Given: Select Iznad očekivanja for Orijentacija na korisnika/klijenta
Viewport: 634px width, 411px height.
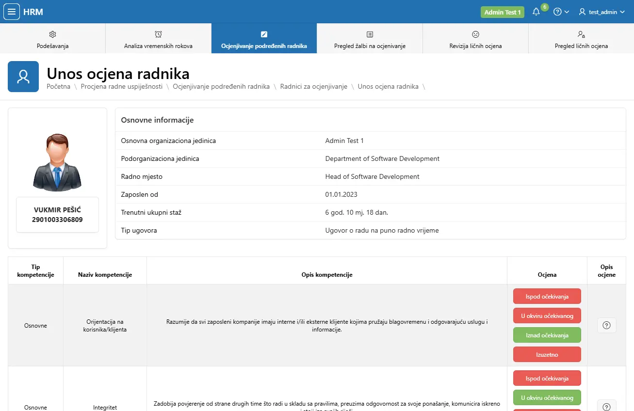Looking at the screenshot, I should tap(547, 335).
